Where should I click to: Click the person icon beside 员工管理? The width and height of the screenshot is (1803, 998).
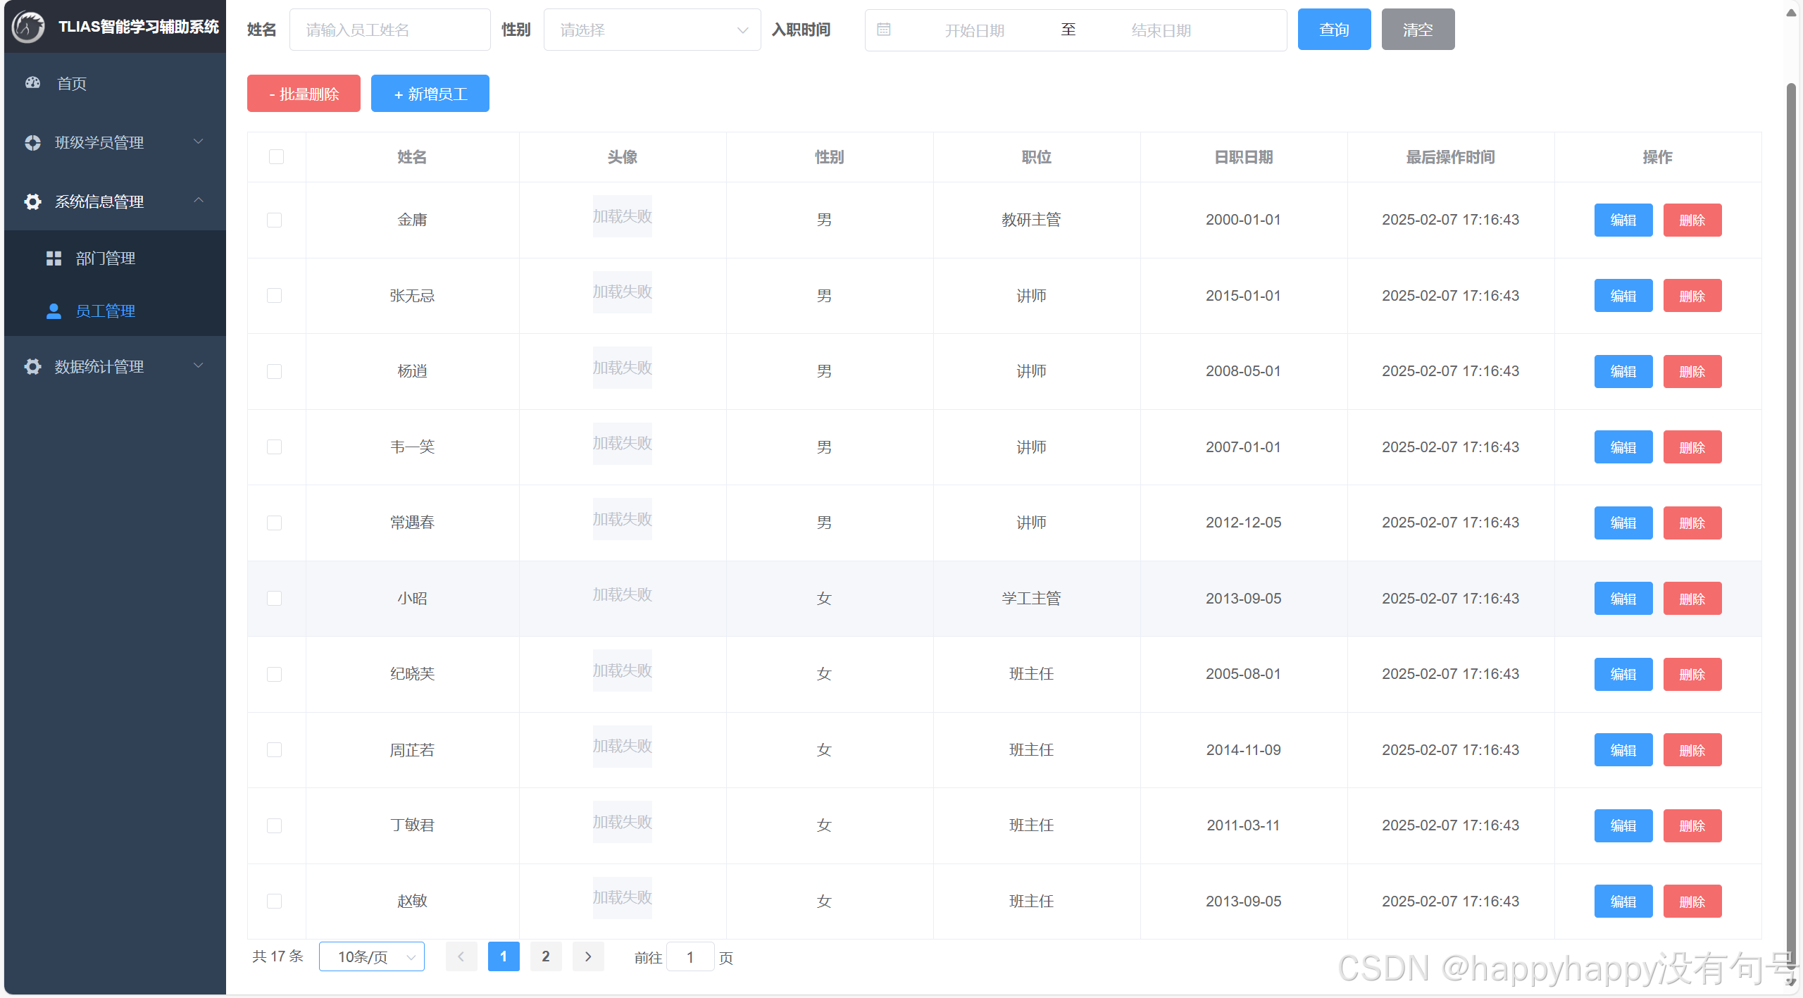pos(54,311)
